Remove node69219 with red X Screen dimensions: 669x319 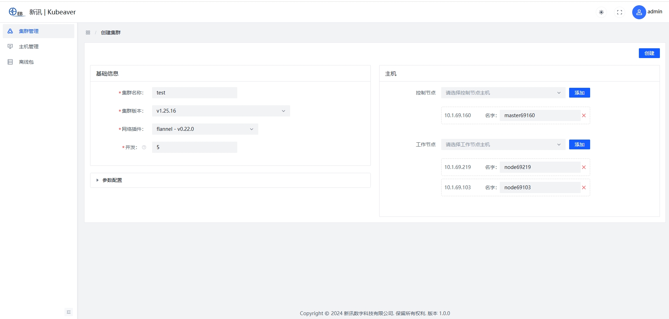point(584,167)
